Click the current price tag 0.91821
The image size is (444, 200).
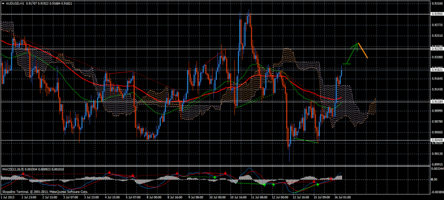coord(437,70)
